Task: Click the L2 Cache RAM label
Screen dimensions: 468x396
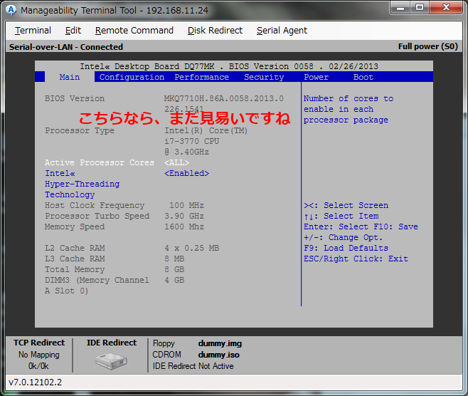Action: click(x=75, y=248)
